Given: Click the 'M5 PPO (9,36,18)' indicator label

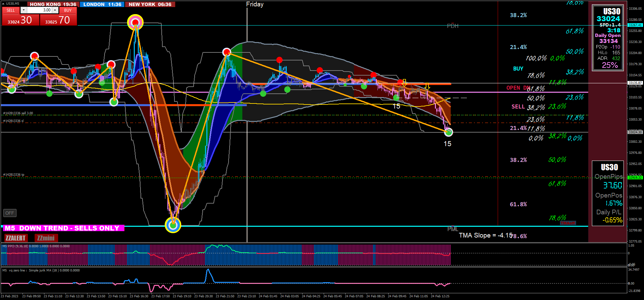Looking at the screenshot, I should (36, 246).
